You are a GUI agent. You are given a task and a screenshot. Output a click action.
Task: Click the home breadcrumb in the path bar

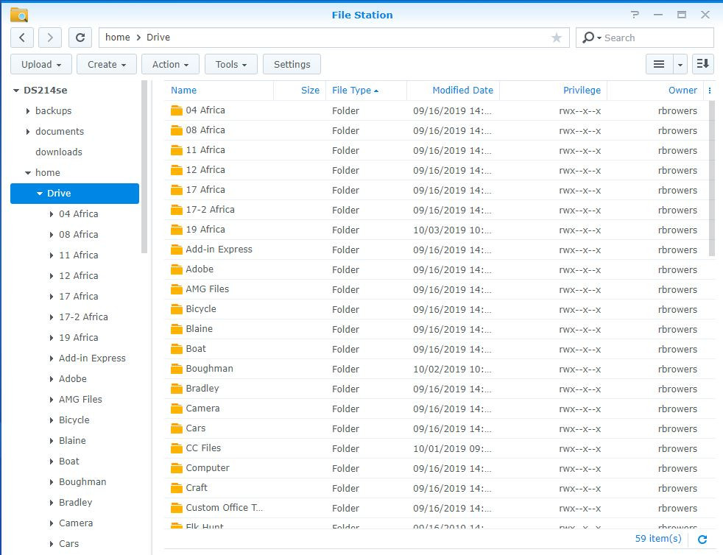pos(117,38)
